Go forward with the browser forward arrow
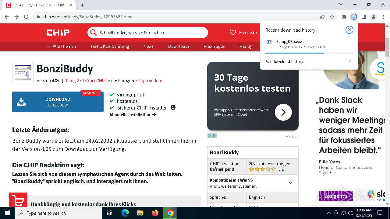This screenshot has width=390, height=219. [16, 17]
